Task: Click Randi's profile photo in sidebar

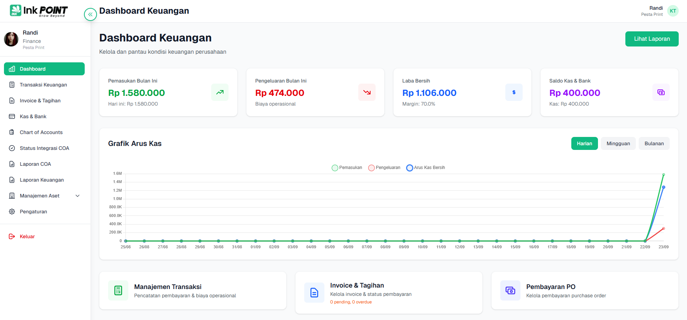Action: [x=11, y=39]
